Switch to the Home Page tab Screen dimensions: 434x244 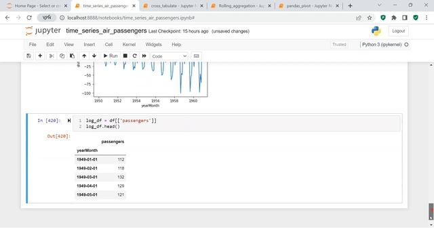(37, 6)
